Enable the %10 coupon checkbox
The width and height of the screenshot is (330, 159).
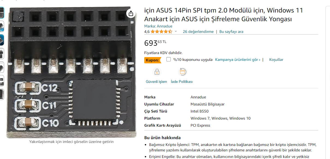(169, 59)
